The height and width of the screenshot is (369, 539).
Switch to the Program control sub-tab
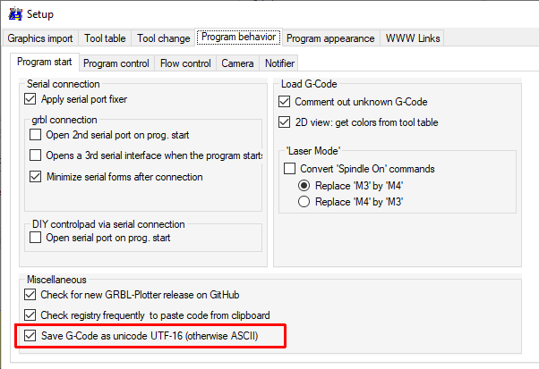pos(116,63)
